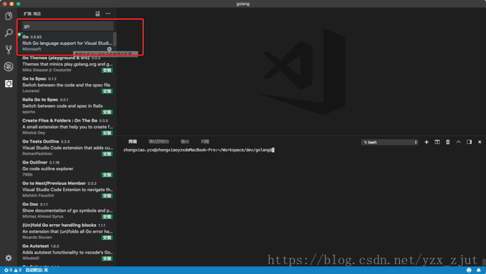Toggle panel position to the side

coord(469,142)
